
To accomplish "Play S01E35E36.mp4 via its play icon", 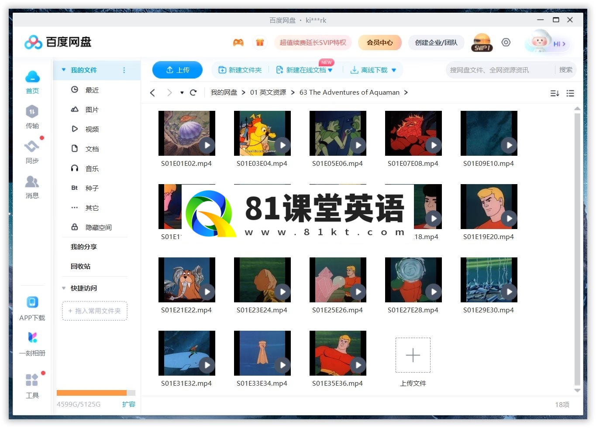I will point(358,365).
